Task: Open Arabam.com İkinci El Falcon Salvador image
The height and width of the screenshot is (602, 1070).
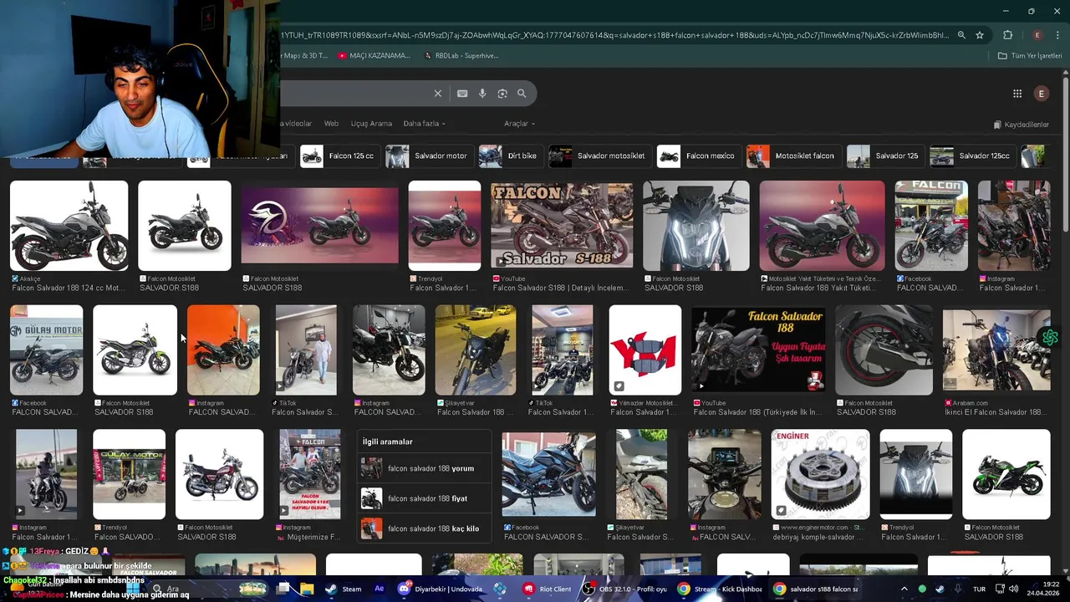Action: [x=996, y=350]
